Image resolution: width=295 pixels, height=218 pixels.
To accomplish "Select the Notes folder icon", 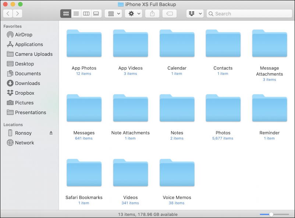I will pyautogui.click(x=177, y=108).
